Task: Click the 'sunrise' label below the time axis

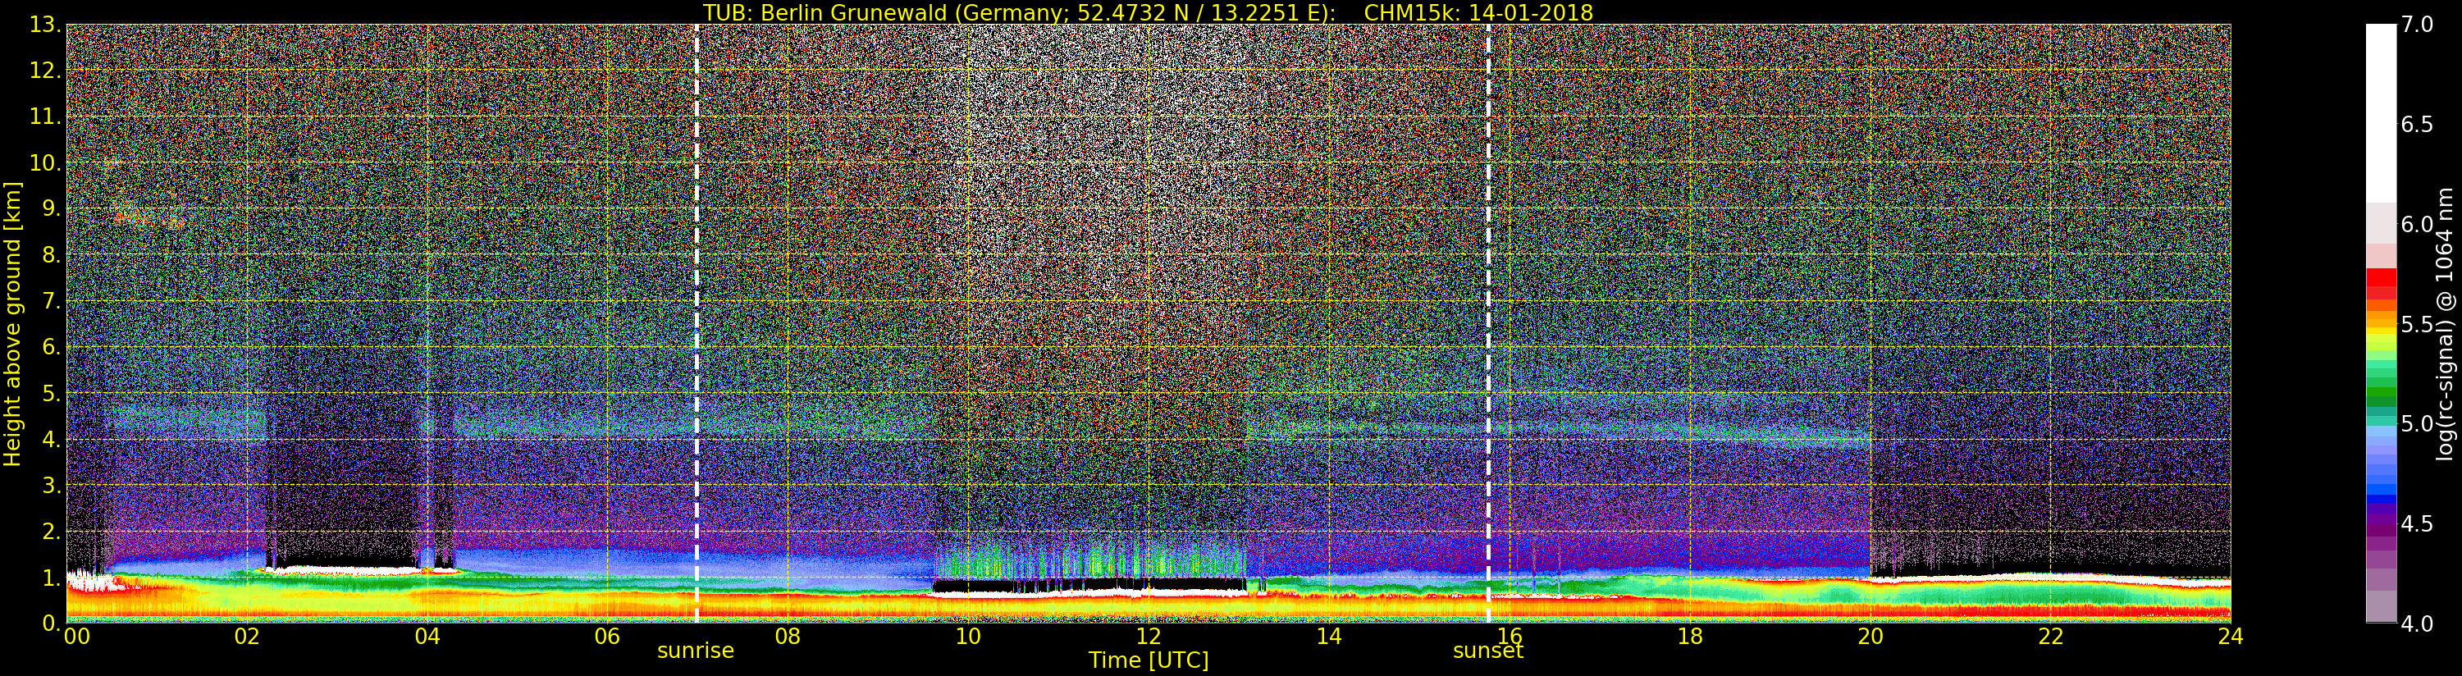Action: click(x=696, y=651)
